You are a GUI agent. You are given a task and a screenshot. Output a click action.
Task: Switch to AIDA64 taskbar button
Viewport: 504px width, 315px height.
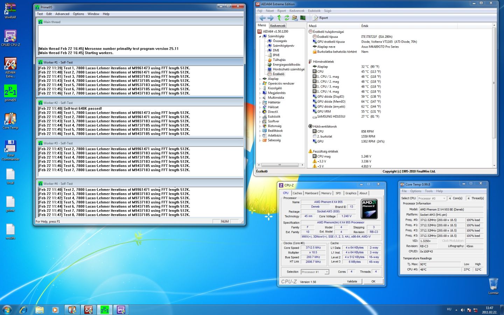[88, 310]
